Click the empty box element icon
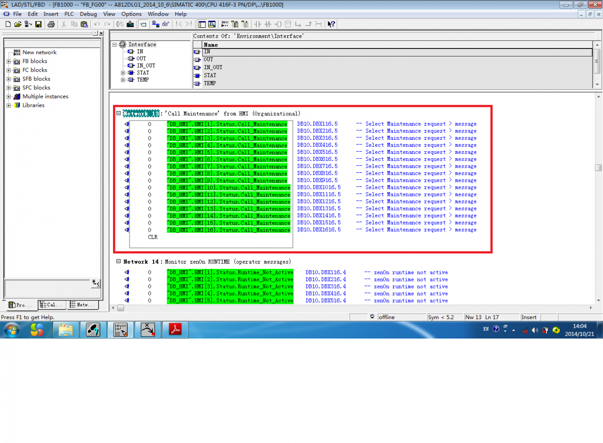603x443 pixels. coord(288,24)
